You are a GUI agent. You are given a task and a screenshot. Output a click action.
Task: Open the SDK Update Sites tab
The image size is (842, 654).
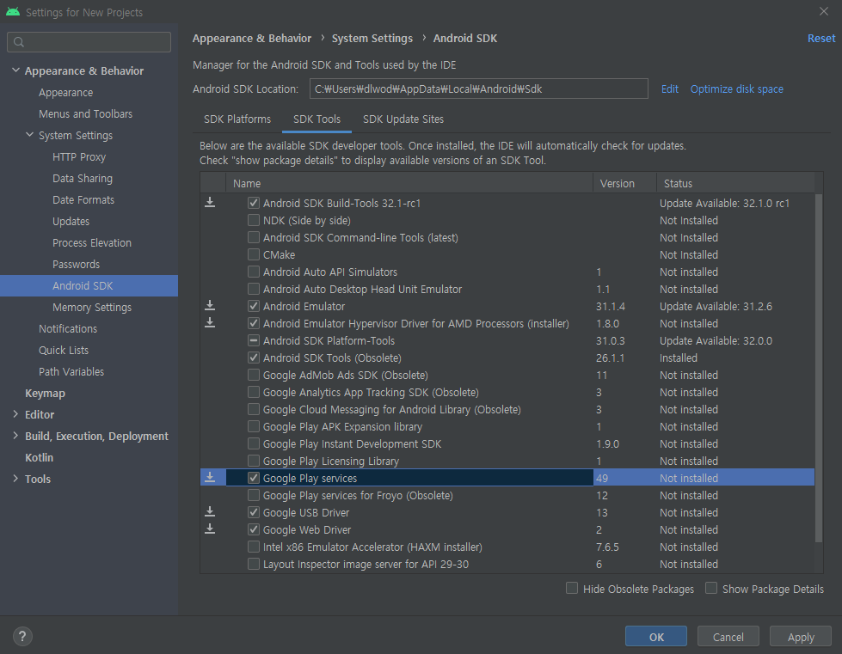403,119
